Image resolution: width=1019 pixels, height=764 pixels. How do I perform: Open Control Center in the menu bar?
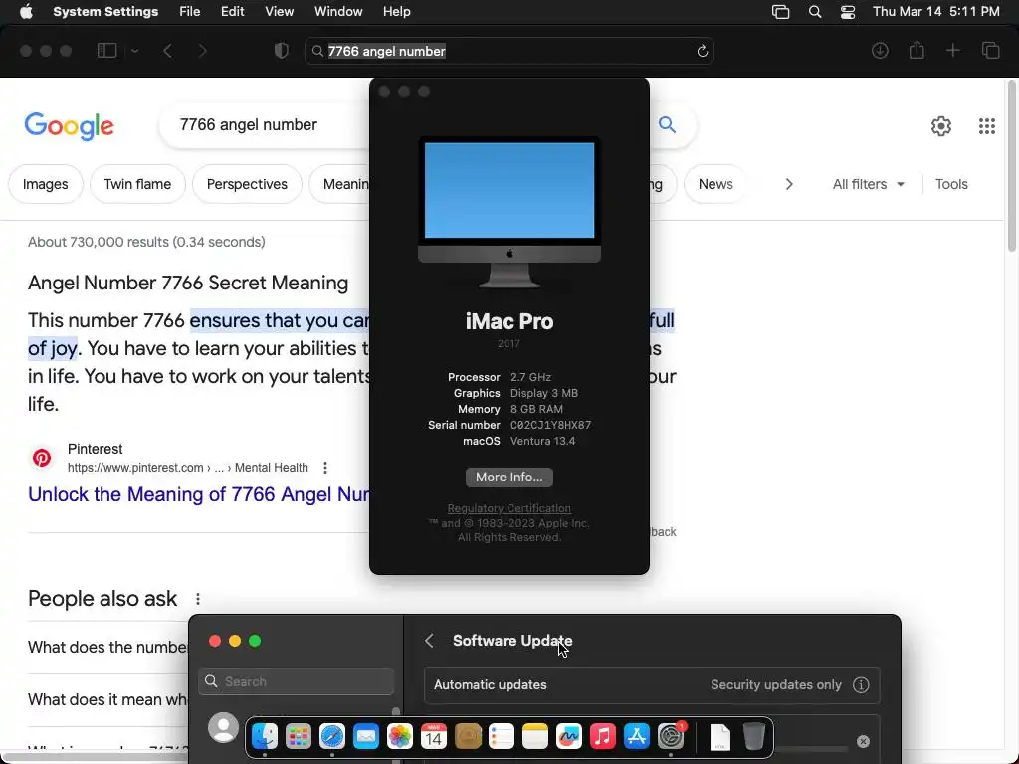[848, 12]
